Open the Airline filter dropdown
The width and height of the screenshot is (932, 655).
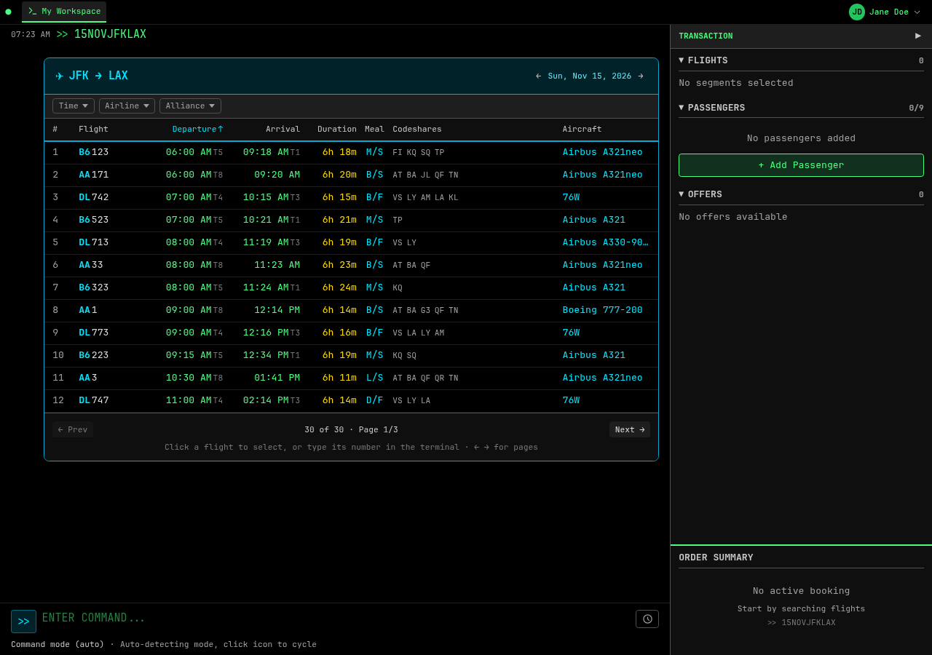coord(127,106)
